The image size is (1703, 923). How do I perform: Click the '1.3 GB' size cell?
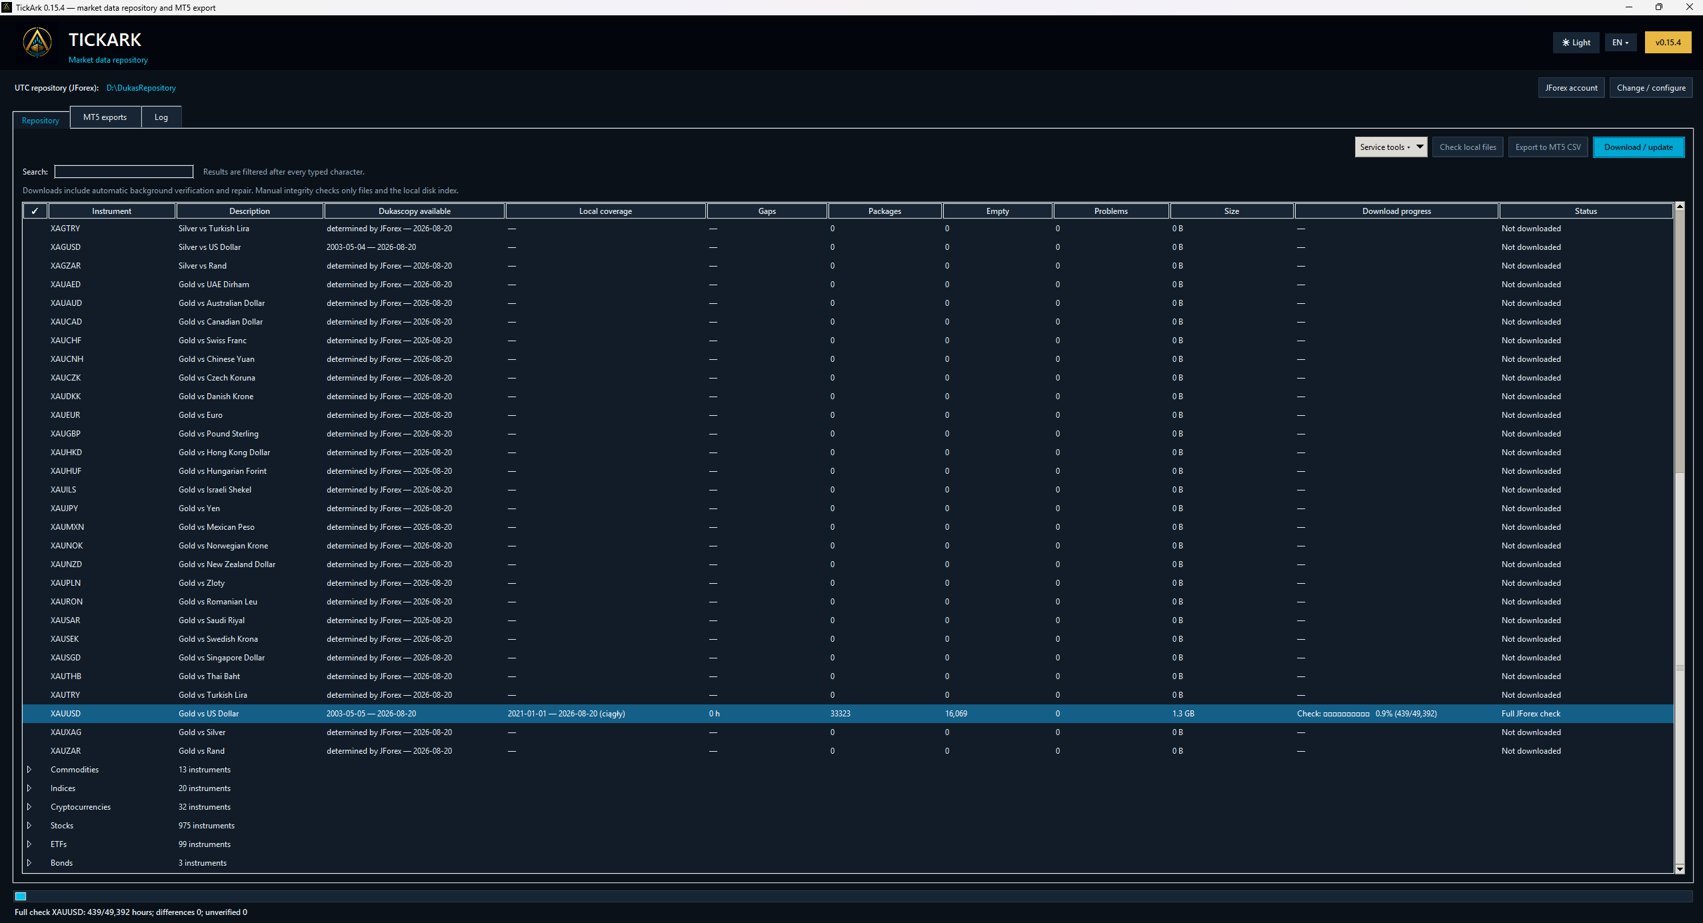1183,714
